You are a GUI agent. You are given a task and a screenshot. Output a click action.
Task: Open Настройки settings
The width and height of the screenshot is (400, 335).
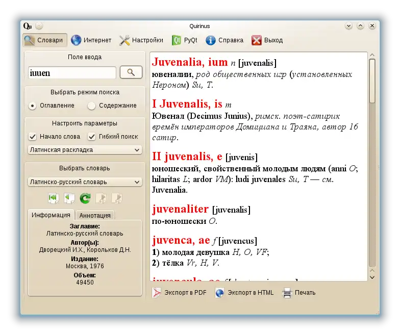[x=141, y=40]
